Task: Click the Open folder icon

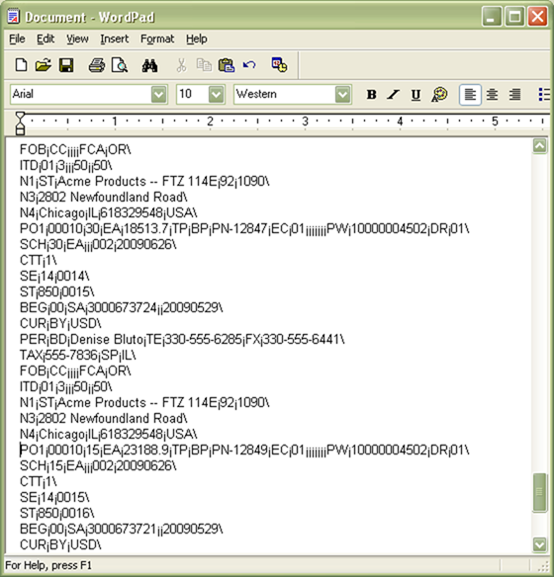Action: tap(44, 65)
